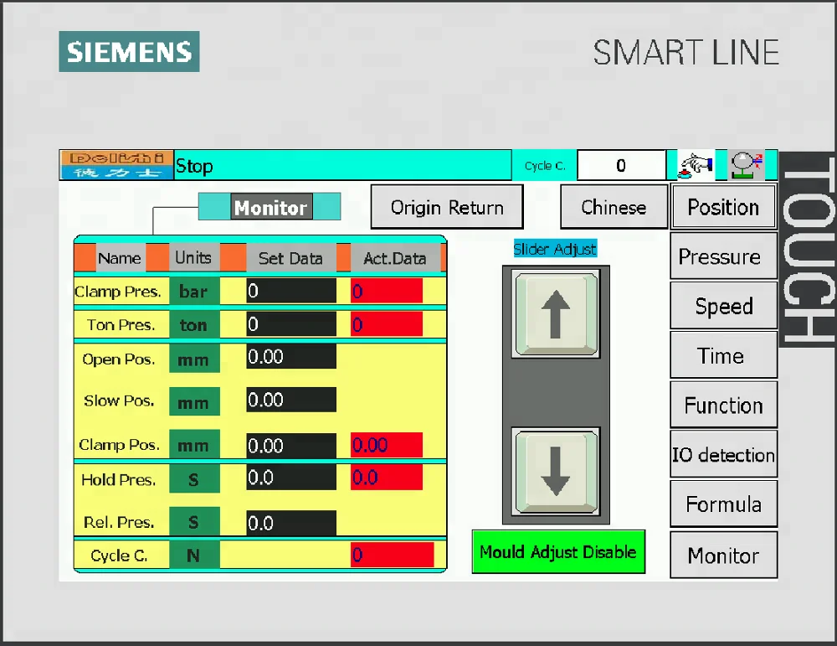Select the Clamp Pres. set data field

click(290, 291)
